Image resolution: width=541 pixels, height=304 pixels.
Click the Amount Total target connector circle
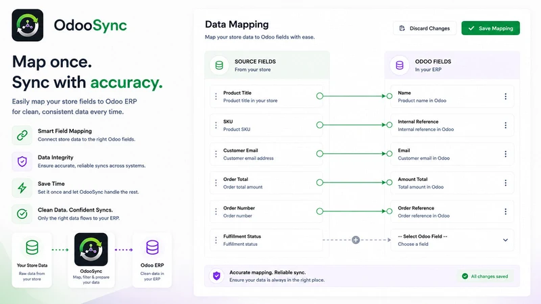click(x=390, y=182)
